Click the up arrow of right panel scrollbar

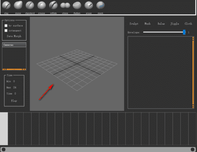[193, 39]
